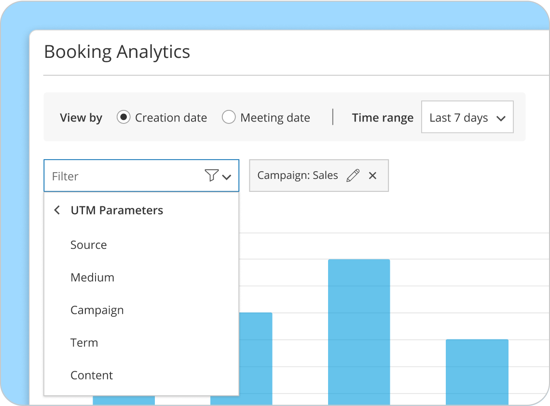Click the Campaign: Sales filter chip

(x=298, y=175)
